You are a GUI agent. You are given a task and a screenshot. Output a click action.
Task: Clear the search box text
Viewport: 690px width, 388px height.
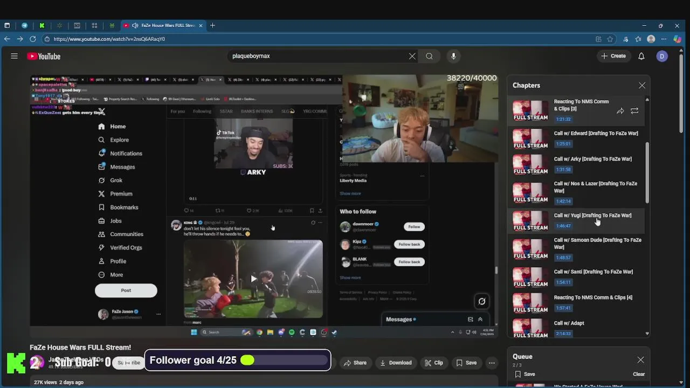point(412,56)
